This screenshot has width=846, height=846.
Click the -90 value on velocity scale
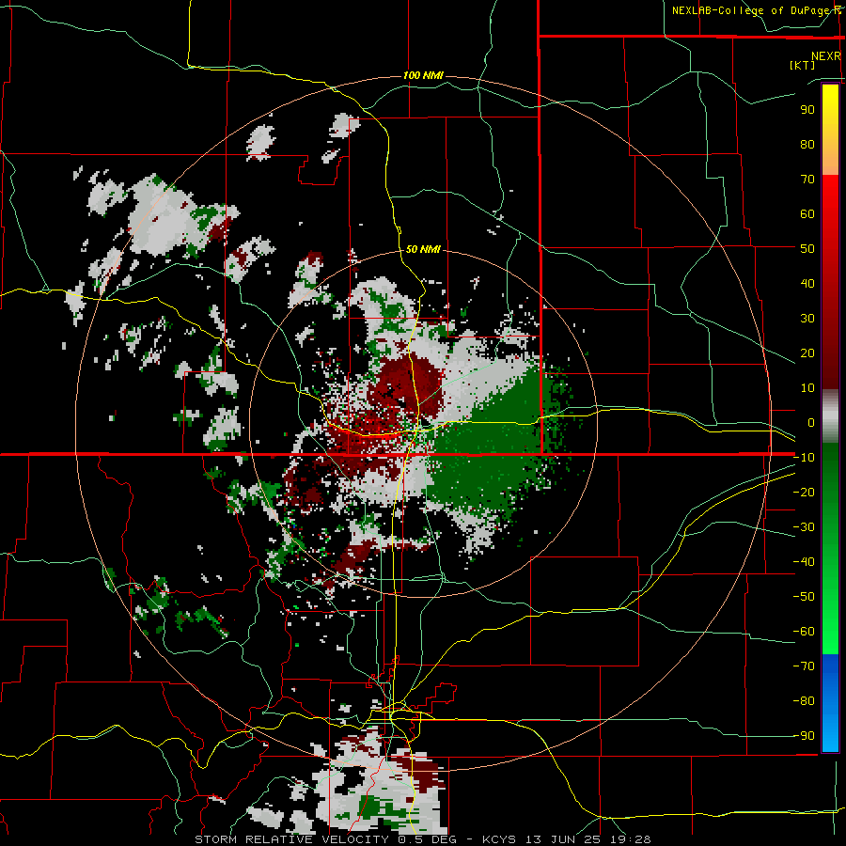click(804, 736)
